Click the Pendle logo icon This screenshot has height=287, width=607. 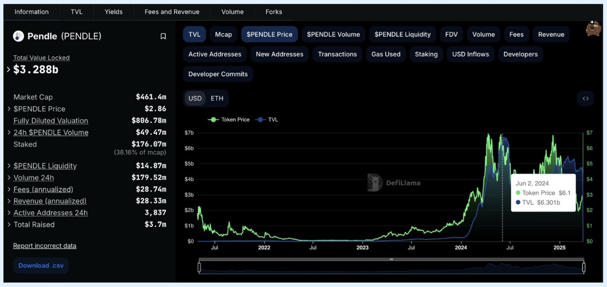point(18,36)
